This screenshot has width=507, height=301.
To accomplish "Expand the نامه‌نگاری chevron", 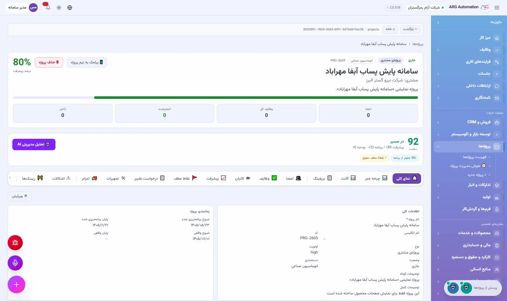I will click(x=438, y=98).
